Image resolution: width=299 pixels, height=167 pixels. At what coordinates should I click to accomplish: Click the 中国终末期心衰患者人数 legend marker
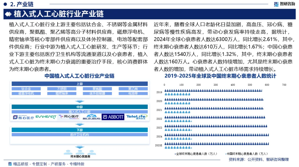(x=226, y=154)
